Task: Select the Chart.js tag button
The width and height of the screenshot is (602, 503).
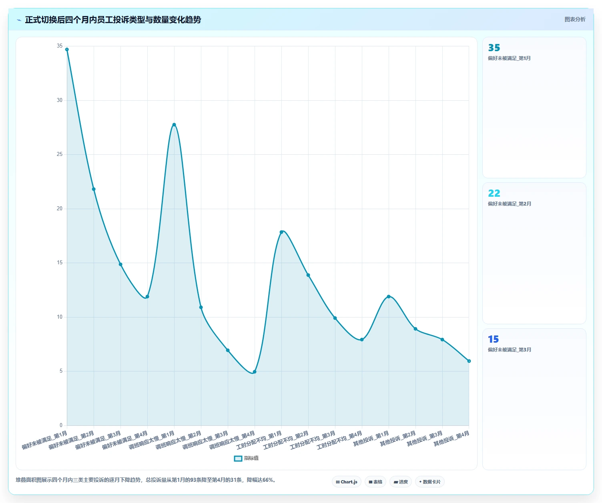Action: (347, 482)
